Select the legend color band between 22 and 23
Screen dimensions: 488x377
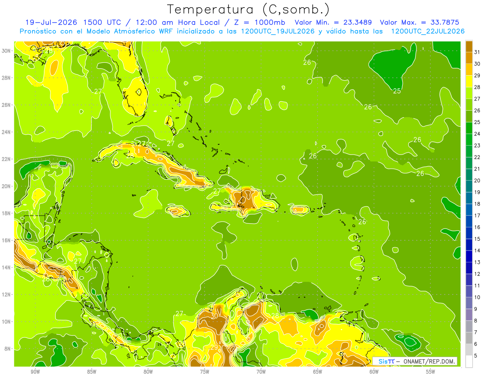[x=469, y=151]
